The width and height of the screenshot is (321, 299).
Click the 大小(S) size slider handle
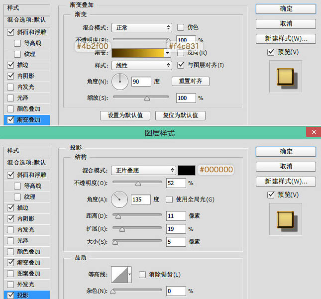[x=115, y=242]
